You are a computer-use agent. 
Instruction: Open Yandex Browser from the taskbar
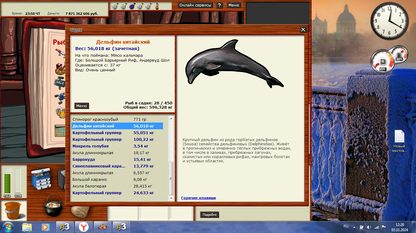pyautogui.click(x=84, y=227)
